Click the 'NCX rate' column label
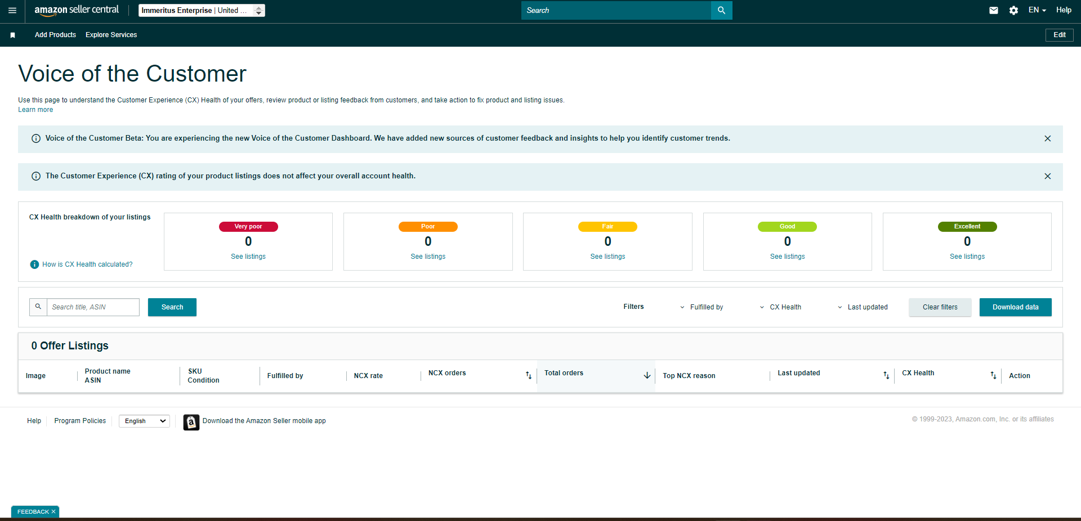 click(x=368, y=376)
